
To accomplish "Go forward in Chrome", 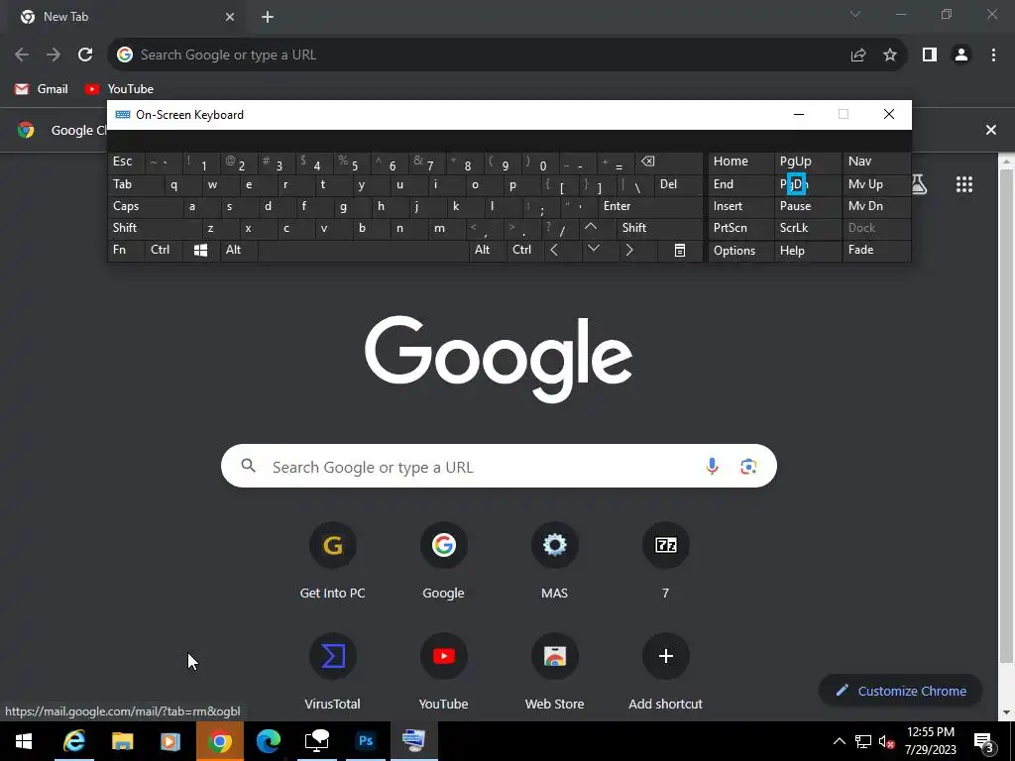I will tap(54, 55).
